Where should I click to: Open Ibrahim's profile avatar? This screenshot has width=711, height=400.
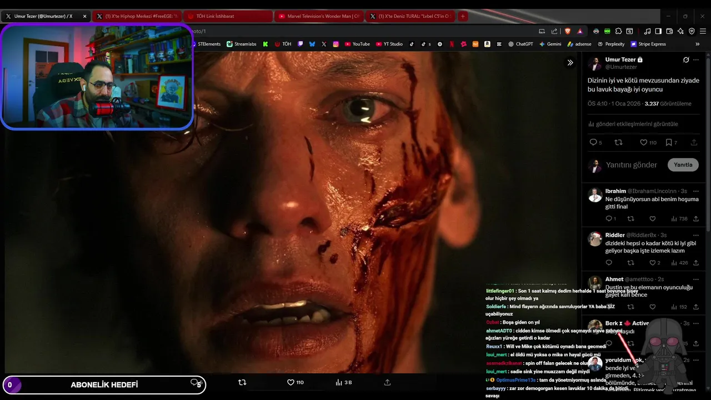(595, 195)
